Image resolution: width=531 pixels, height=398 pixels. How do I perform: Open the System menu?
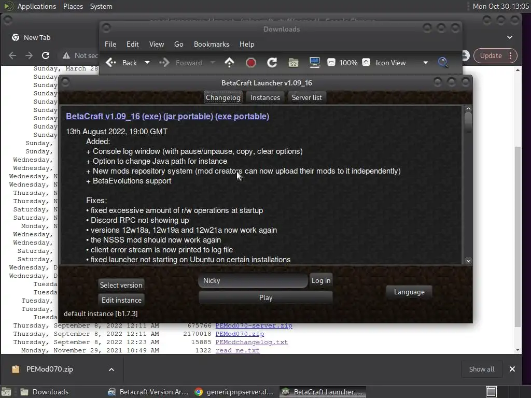[x=101, y=6]
